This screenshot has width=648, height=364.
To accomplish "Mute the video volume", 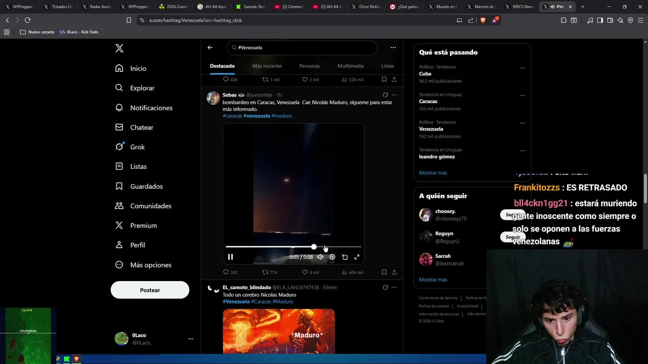I will (x=320, y=257).
